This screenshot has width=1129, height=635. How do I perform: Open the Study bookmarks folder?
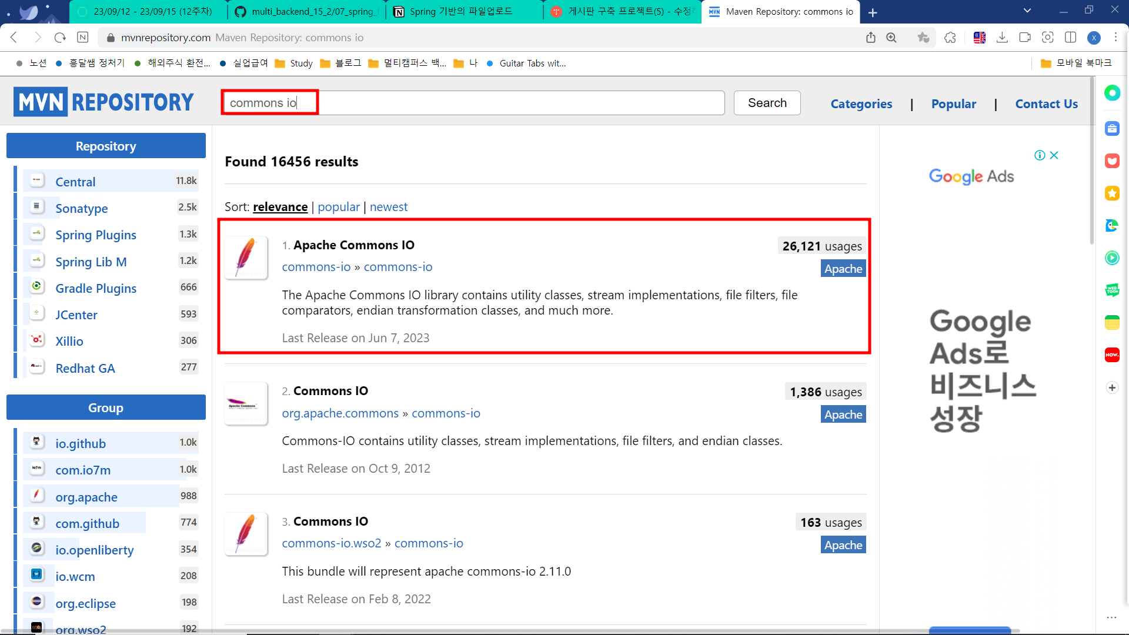point(294,63)
